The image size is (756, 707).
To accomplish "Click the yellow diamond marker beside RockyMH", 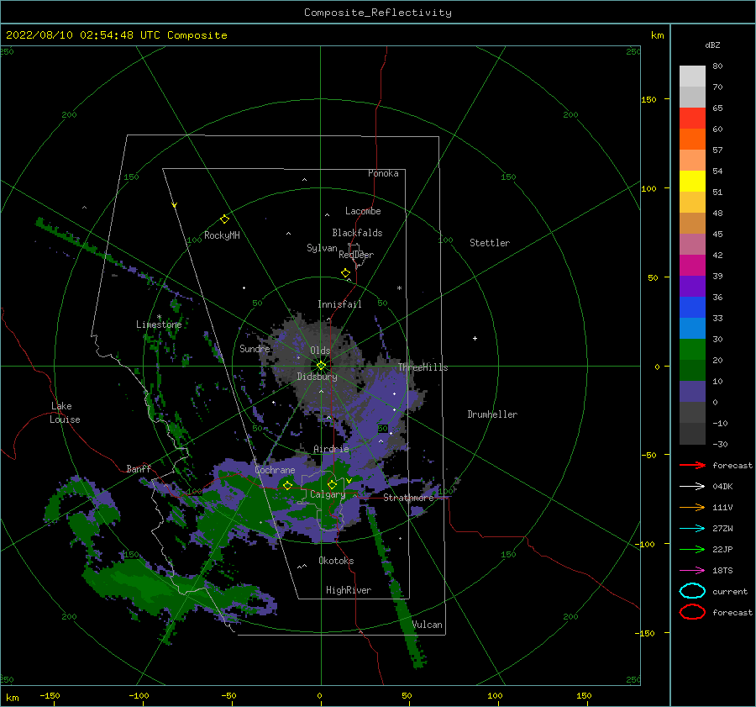I will pos(224,219).
